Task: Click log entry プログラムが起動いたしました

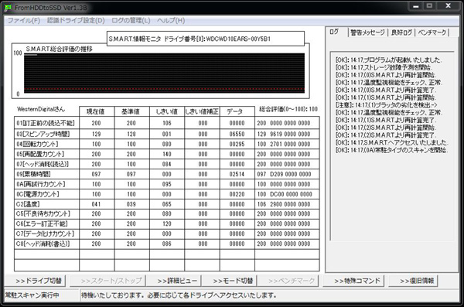Action: [388, 60]
